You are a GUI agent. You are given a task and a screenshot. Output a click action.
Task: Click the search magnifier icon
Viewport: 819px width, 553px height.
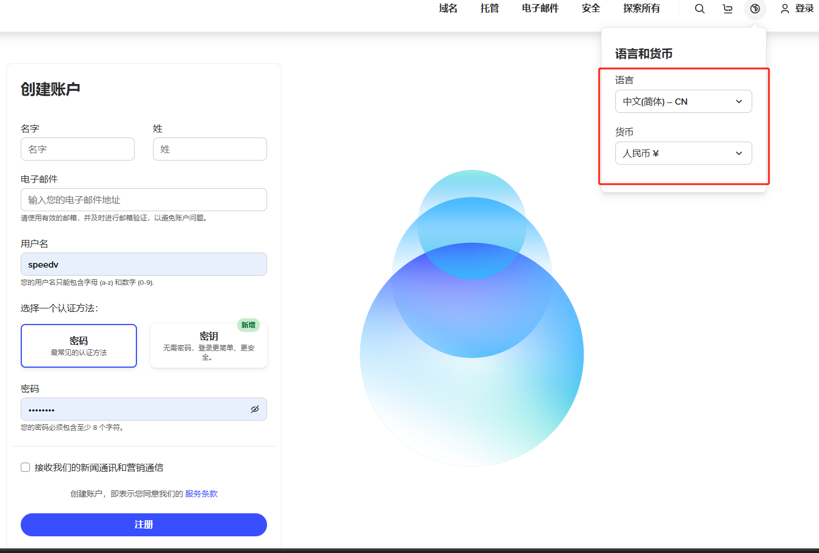[x=699, y=9]
